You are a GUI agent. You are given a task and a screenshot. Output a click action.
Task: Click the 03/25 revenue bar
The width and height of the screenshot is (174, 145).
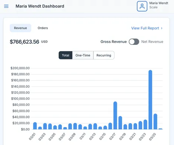point(155,122)
